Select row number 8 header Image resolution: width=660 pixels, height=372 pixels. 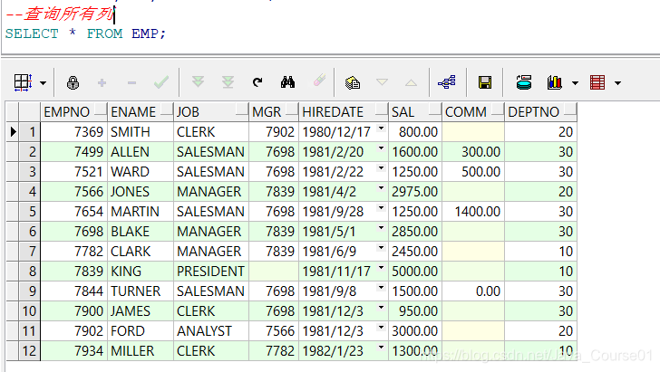[x=29, y=272]
